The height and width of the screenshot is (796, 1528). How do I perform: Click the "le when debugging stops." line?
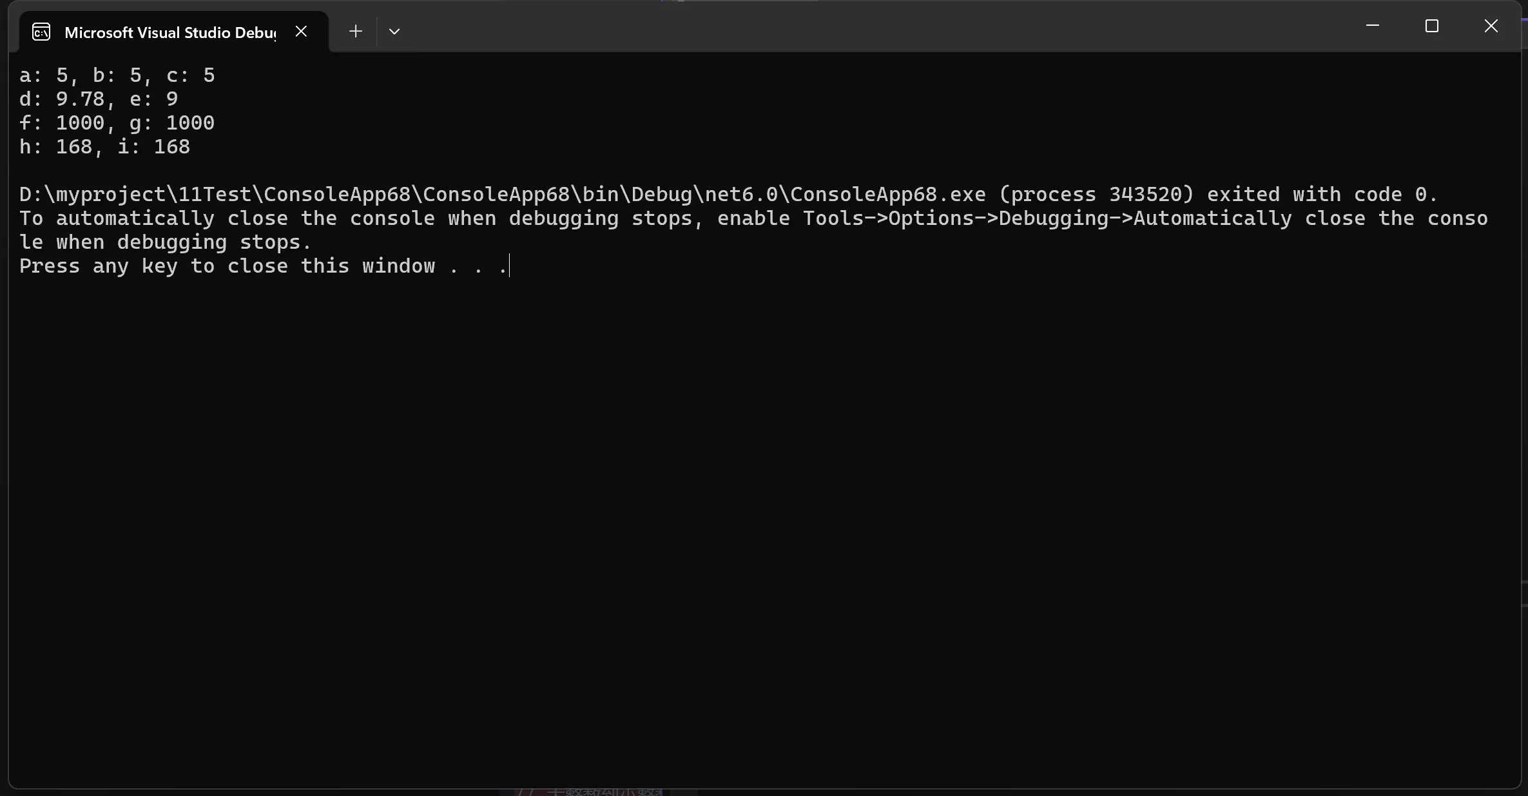[x=166, y=242]
